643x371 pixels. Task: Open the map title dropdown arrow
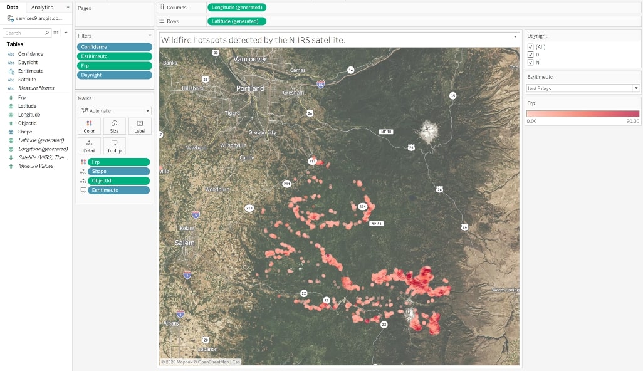(516, 36)
